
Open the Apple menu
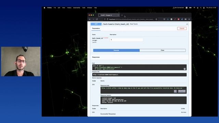(x=44, y=8)
